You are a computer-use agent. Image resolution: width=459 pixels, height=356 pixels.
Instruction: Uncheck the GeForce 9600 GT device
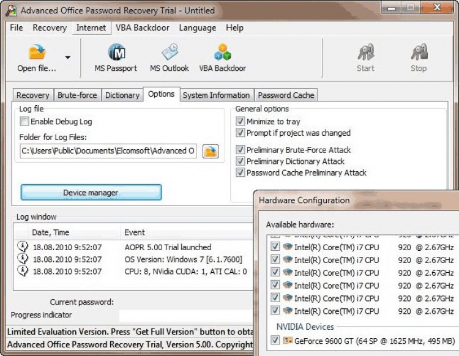(275, 340)
